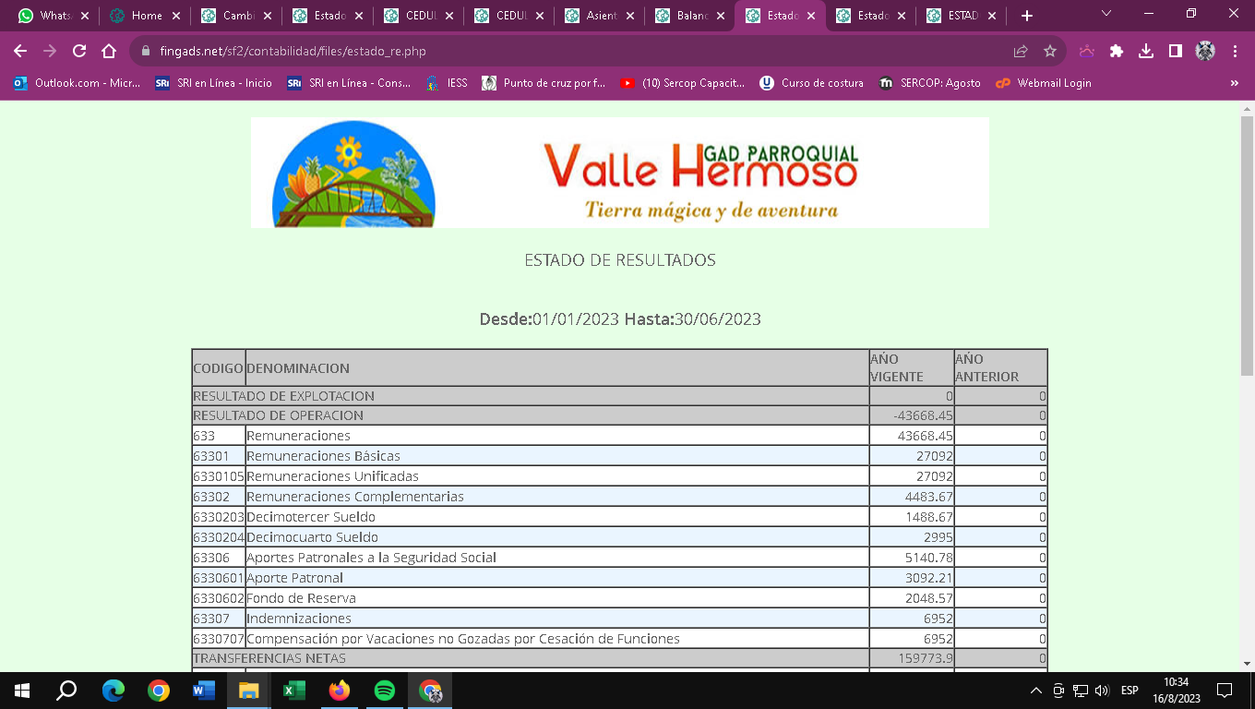The image size is (1255, 709).
Task: Launch Excel from the taskbar
Action: (x=294, y=691)
